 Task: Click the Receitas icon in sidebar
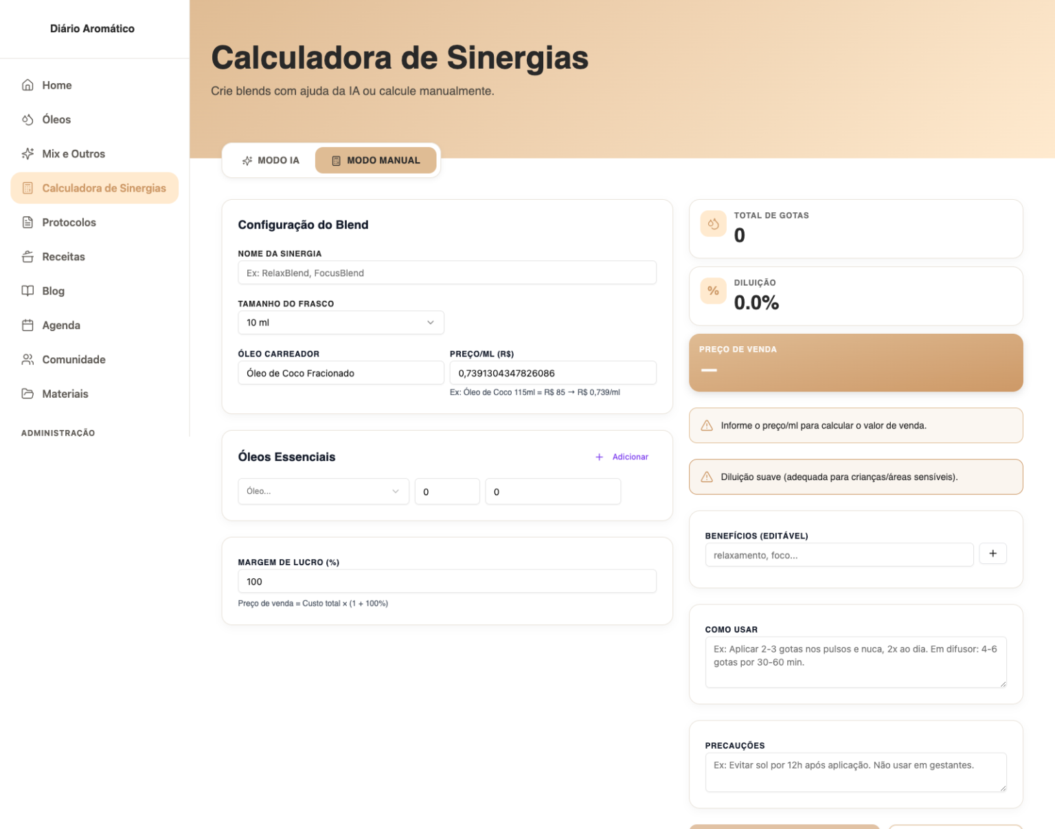coord(27,257)
